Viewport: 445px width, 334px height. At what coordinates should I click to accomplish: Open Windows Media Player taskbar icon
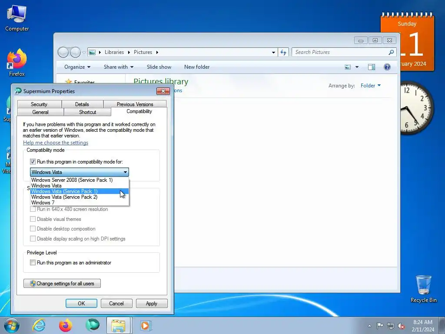coord(146,325)
